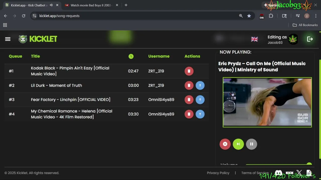Open Chrome profile avatar j
Viewport: 321px width, 180px height.
click(x=307, y=16)
